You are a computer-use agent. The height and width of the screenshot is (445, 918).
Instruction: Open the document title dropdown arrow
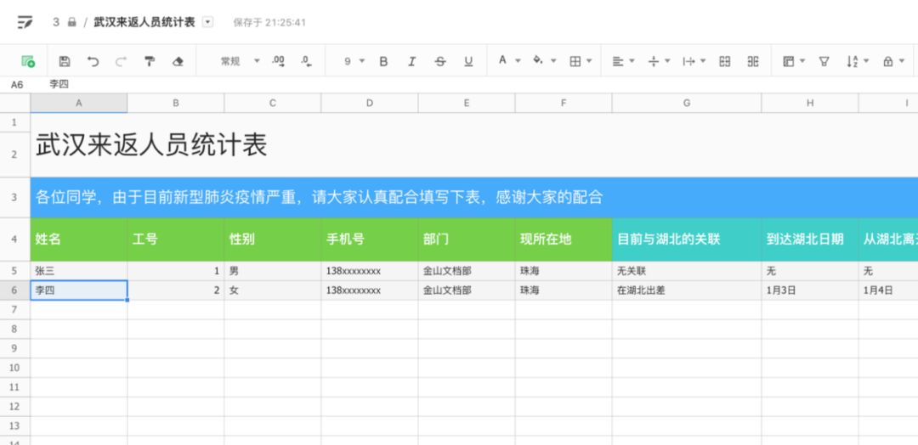(x=208, y=22)
